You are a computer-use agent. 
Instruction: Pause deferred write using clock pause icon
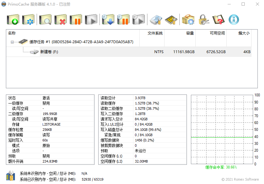click(x=123, y=20)
